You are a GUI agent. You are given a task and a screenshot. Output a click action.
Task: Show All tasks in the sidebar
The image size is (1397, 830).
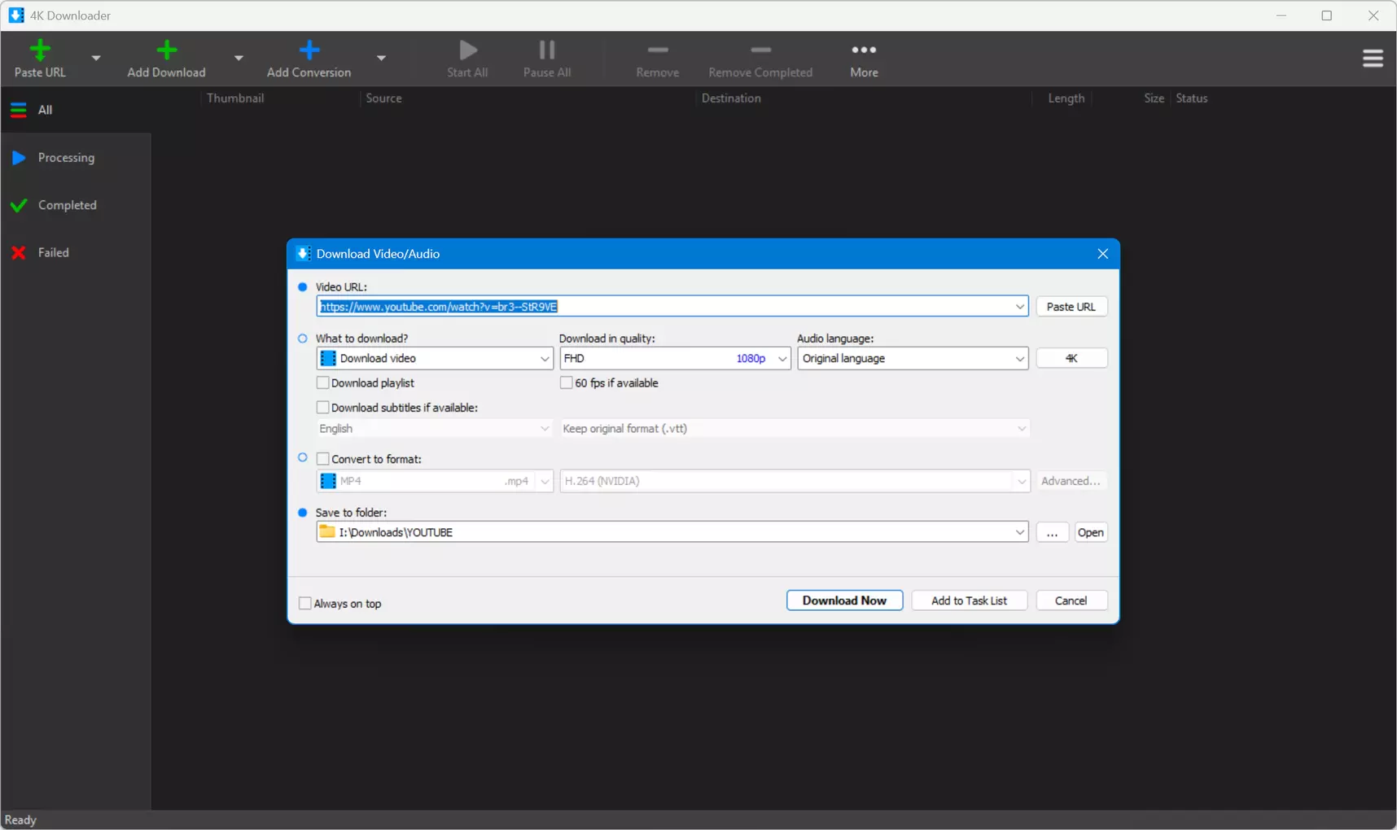(x=76, y=110)
